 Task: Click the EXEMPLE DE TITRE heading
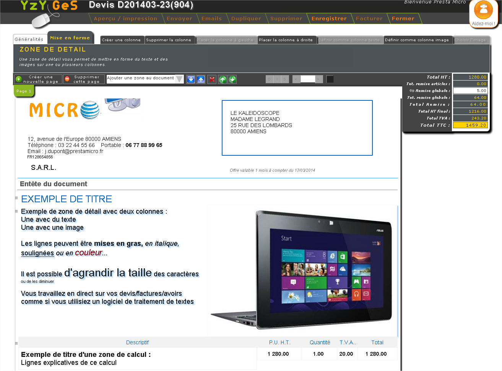(67, 199)
